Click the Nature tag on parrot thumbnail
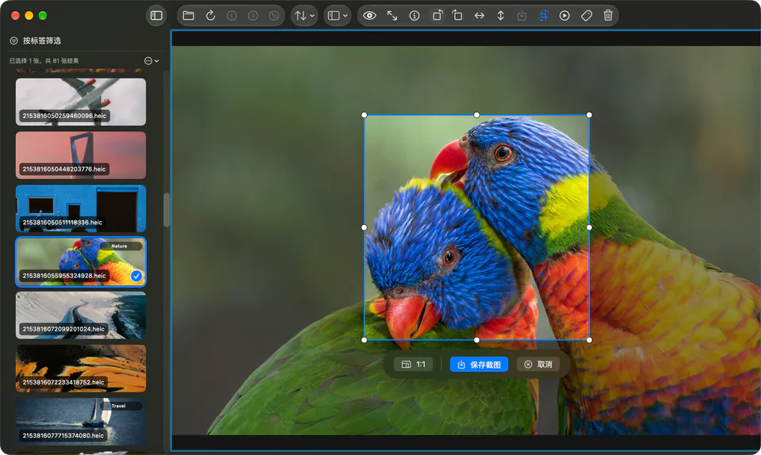 [x=120, y=246]
